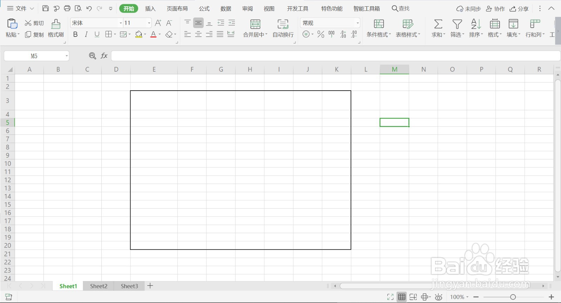The image size is (561, 303).
Task: Increase indent icon
Action: 232,23
